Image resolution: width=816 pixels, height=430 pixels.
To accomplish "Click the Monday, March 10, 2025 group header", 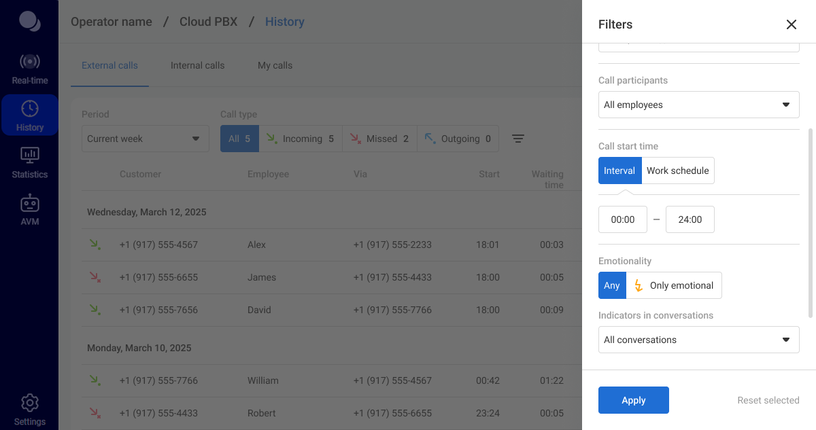I will (x=139, y=348).
